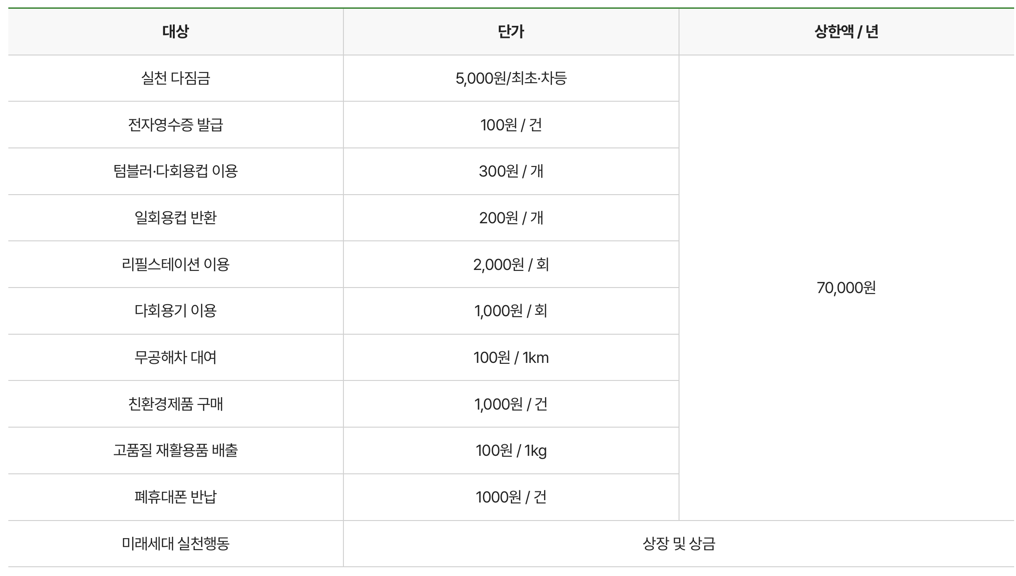Select the 전자영수증 발급 cell
This screenshot has height=576, width=1016.
click(x=176, y=125)
